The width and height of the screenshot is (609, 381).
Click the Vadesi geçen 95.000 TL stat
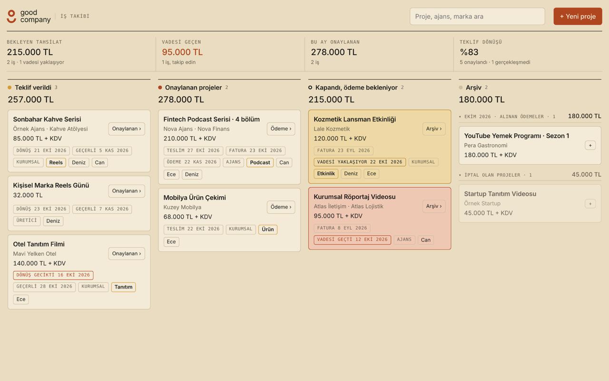[x=229, y=52]
